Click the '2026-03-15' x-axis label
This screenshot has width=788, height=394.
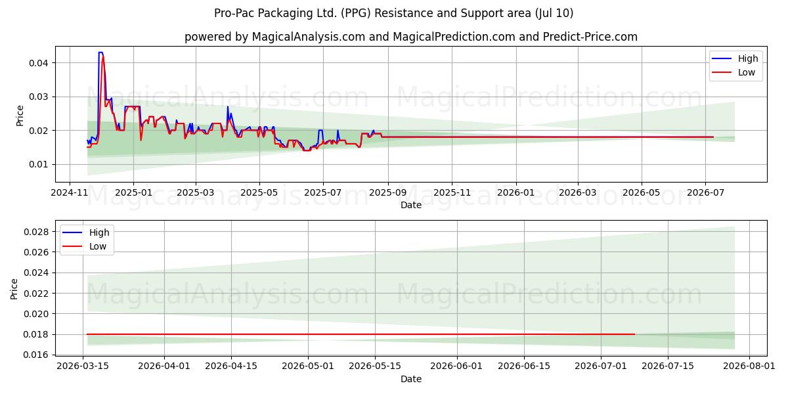click(83, 368)
